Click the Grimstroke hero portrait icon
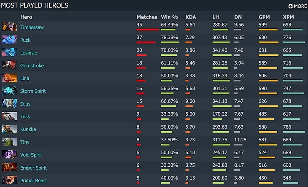Image resolution: width=308 pixels, height=187 pixels. (9, 65)
